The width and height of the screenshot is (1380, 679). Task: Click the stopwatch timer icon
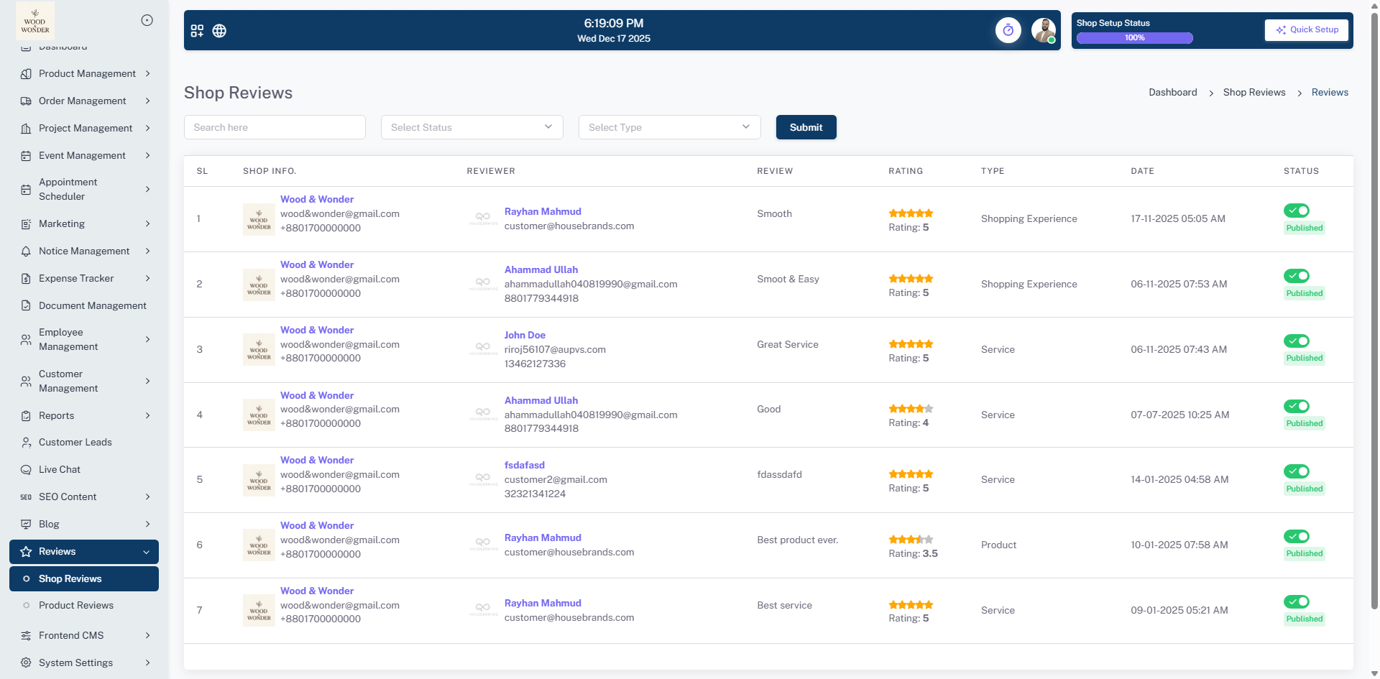1008,30
